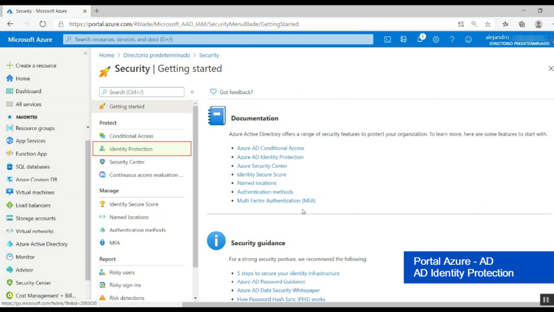Go to Directorio predeterminado breadcrumb
Viewport: 554px width, 312px height.
pos(156,55)
